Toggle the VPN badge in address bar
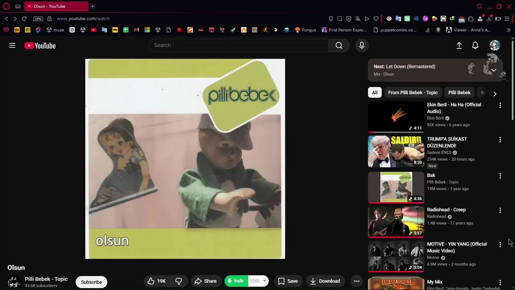Image resolution: width=515 pixels, height=290 pixels. coord(38,19)
